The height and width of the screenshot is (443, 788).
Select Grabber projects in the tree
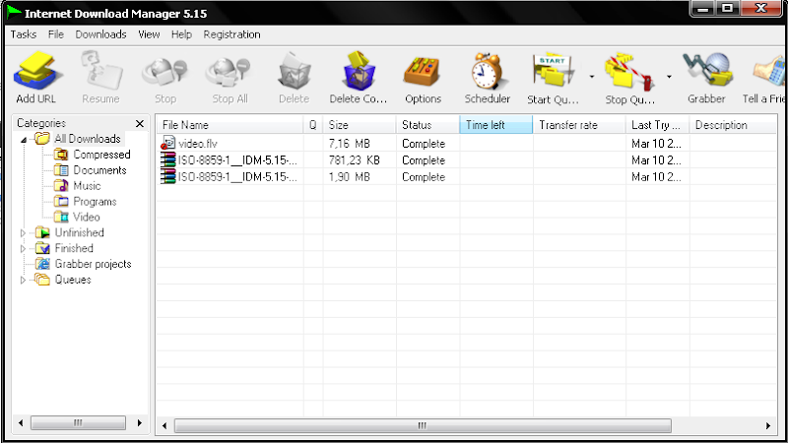pyautogui.click(x=83, y=264)
